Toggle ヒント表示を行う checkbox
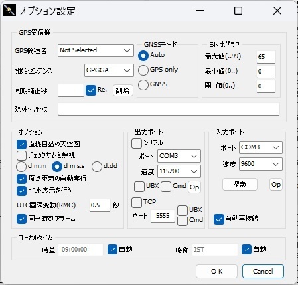 pyautogui.click(x=21, y=191)
